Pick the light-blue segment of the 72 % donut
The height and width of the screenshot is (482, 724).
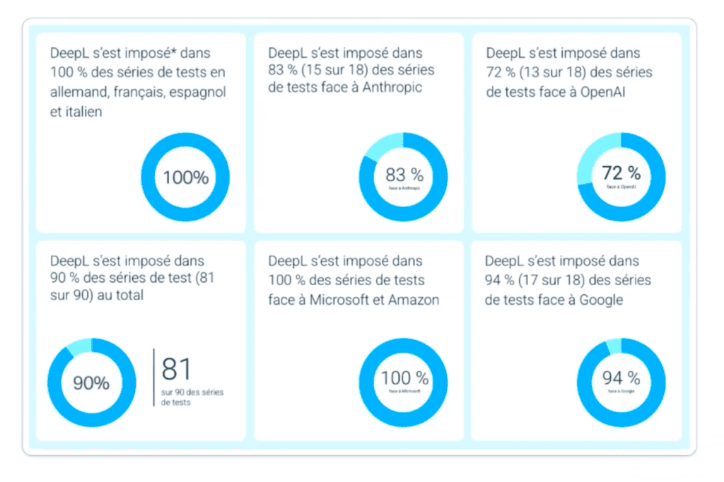[x=594, y=151]
